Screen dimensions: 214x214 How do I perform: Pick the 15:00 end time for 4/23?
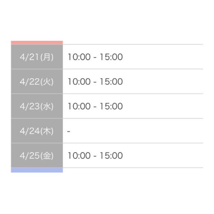coord(111,106)
